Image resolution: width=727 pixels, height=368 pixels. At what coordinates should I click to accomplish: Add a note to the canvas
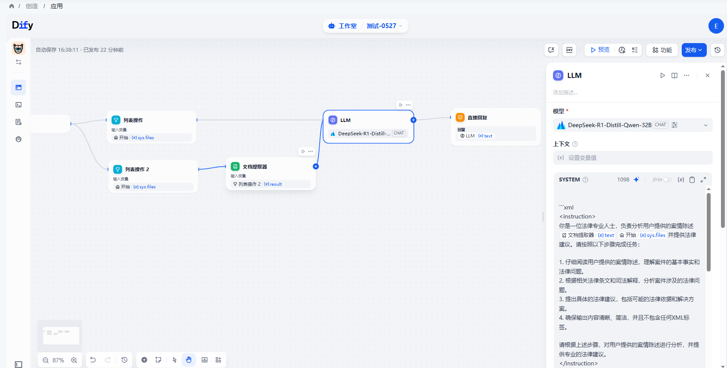[158, 360]
